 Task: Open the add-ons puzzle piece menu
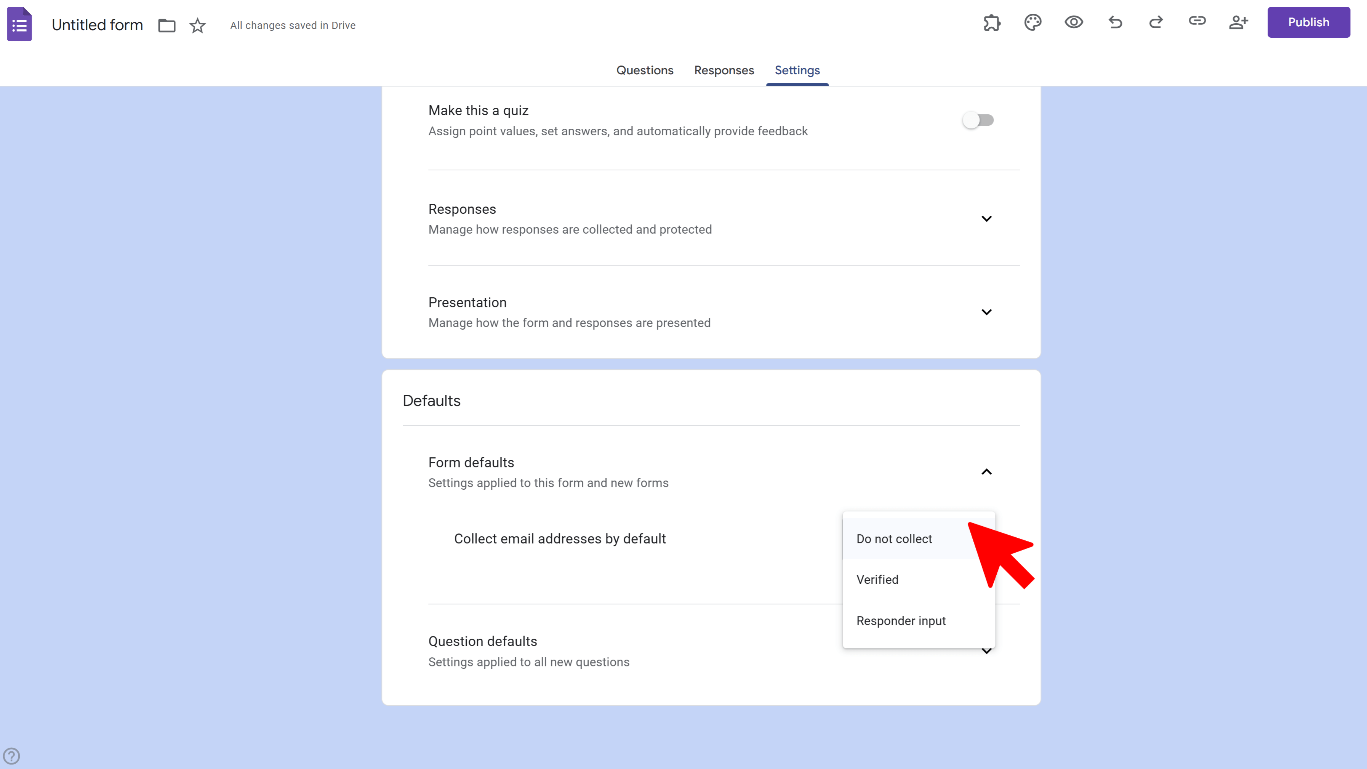tap(992, 22)
